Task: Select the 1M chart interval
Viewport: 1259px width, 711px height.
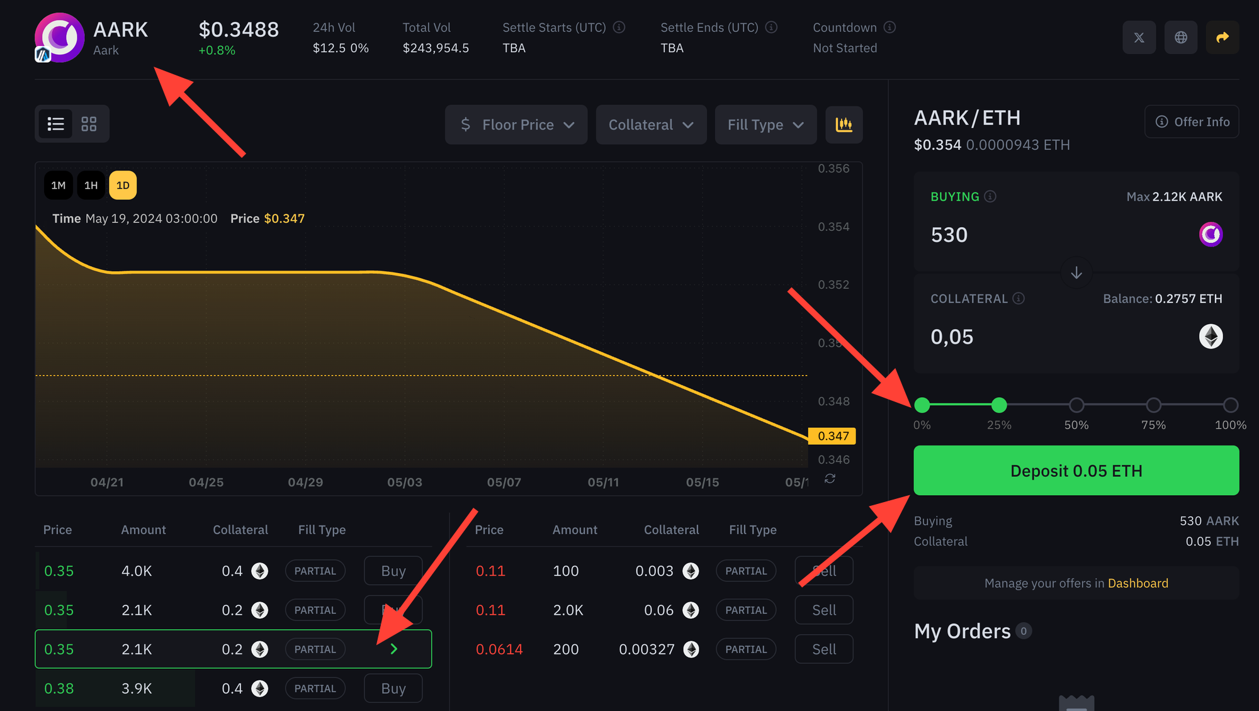Action: click(59, 186)
